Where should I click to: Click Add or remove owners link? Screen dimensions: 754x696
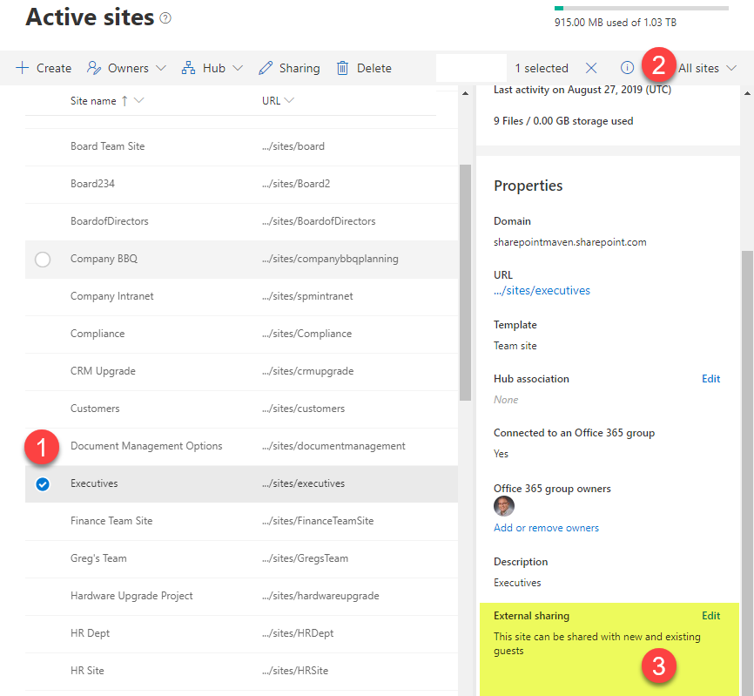coord(546,528)
